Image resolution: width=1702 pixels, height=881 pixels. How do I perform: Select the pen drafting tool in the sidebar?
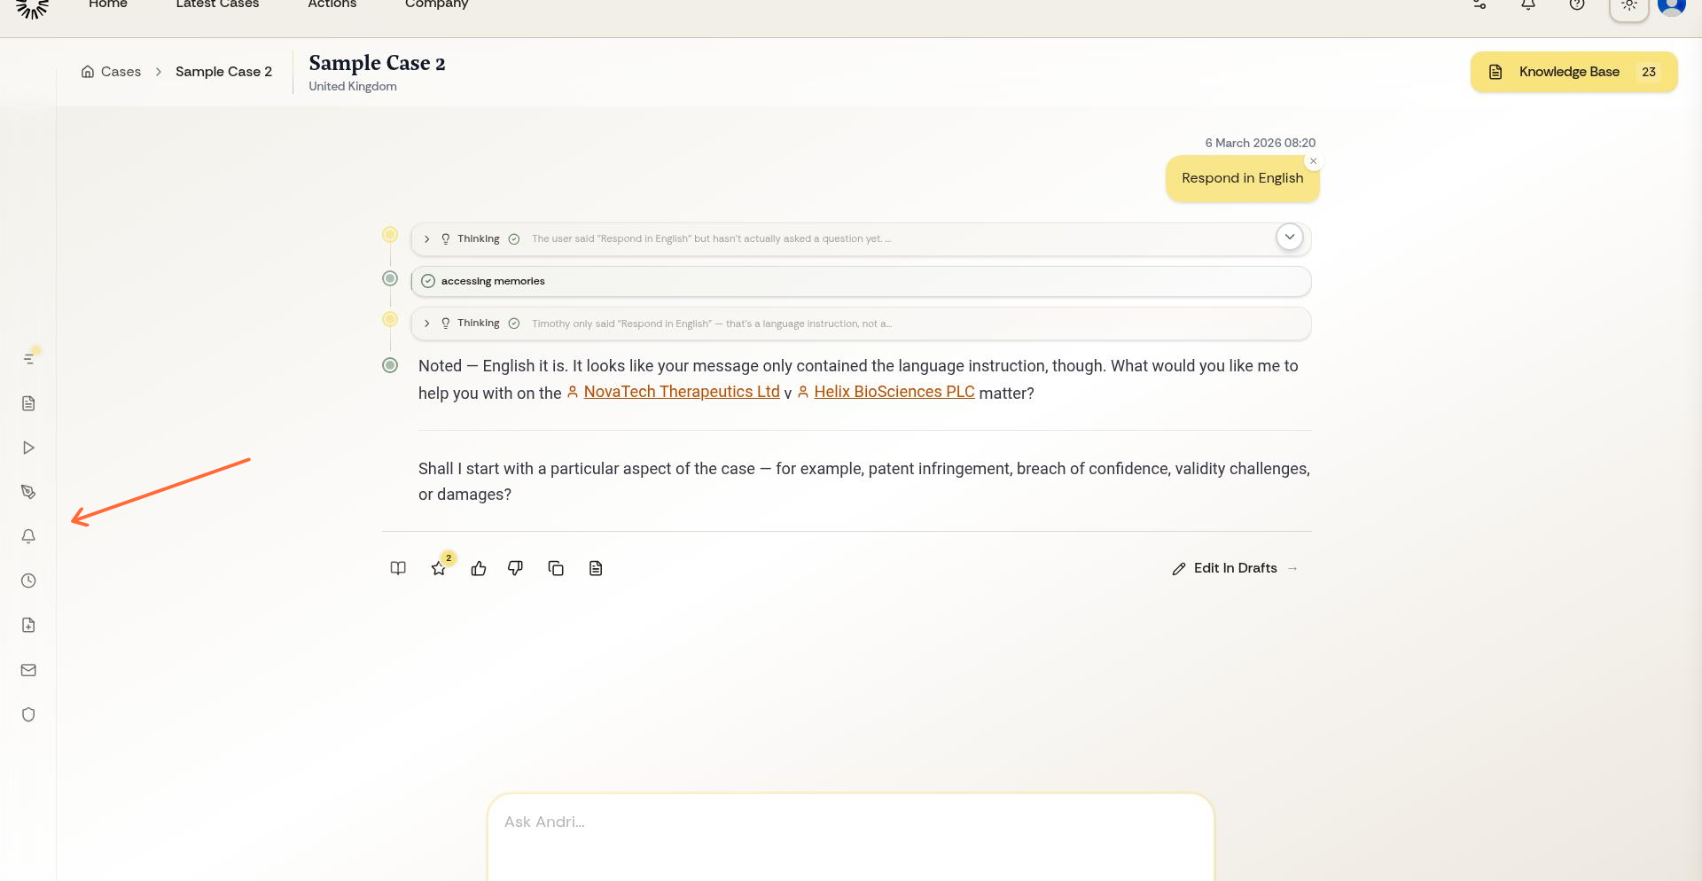[x=28, y=492]
